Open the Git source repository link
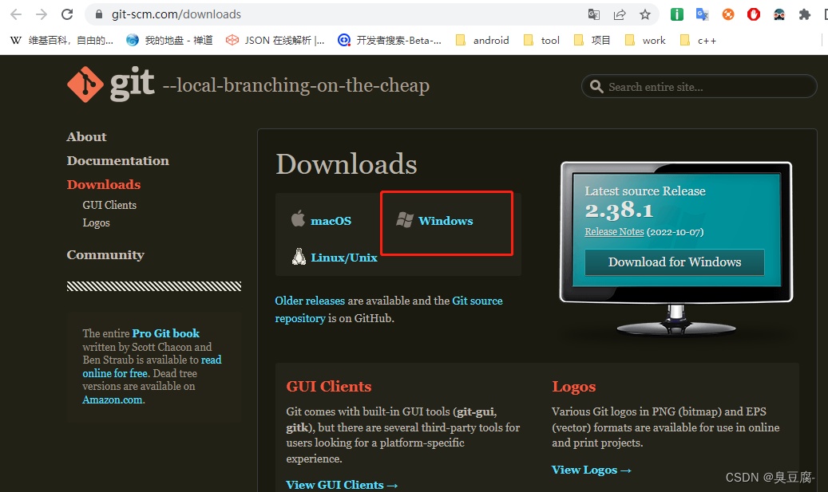This screenshot has height=492, width=828. (x=389, y=309)
